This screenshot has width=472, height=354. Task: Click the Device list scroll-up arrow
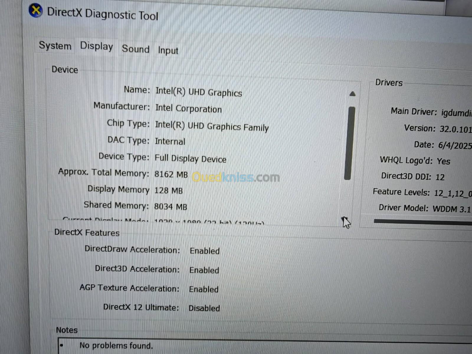tap(352, 94)
